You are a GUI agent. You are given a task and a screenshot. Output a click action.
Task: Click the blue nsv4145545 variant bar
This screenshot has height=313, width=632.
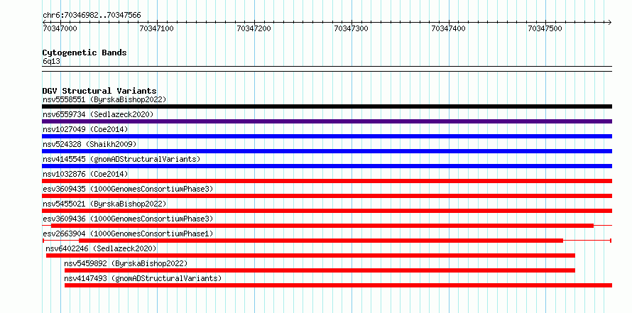(x=327, y=166)
